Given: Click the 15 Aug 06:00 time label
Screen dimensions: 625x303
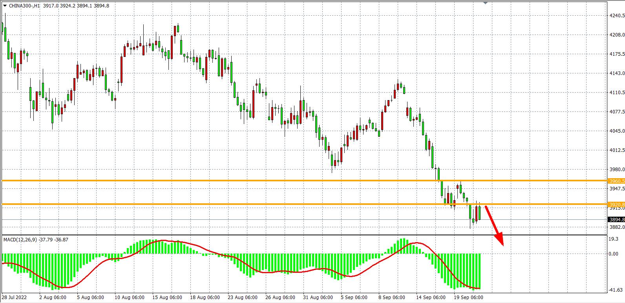Looking at the screenshot, I should click(x=167, y=298).
